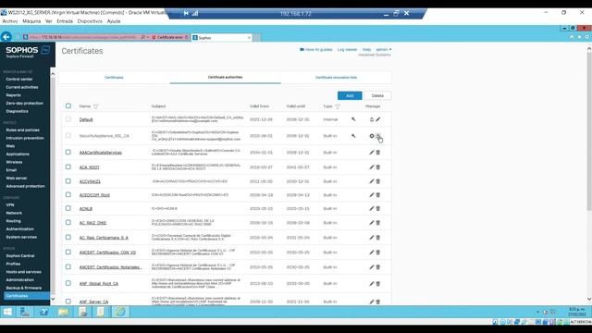592x333 pixels.
Task: Click download icon for SecurityAppliance_SSL_CA
Action: (x=378, y=136)
